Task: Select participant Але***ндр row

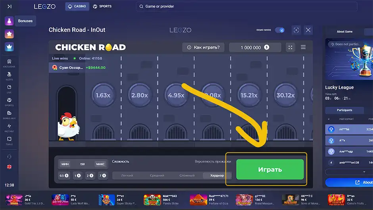Action: point(349,151)
